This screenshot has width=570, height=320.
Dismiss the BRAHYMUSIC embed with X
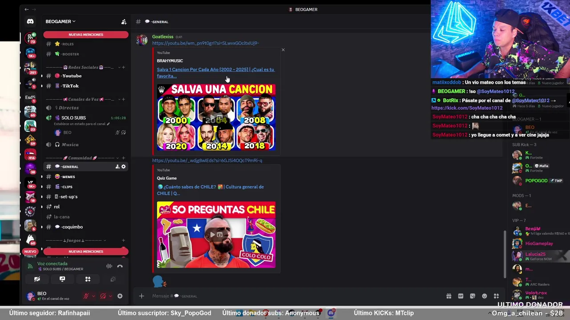pyautogui.click(x=283, y=50)
